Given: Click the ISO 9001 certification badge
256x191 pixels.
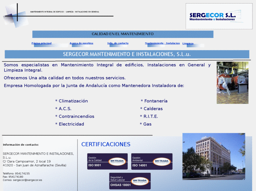Looking at the screenshot, I should click(x=107, y=162).
